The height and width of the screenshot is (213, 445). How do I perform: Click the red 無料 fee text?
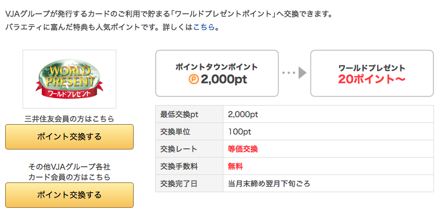[x=236, y=167]
